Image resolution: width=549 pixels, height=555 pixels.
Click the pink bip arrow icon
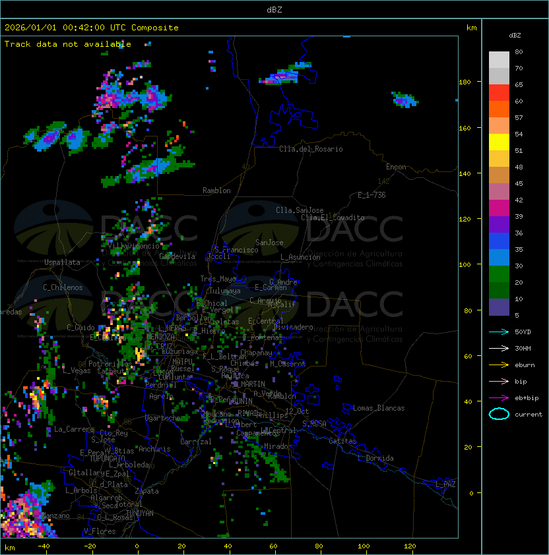click(499, 381)
